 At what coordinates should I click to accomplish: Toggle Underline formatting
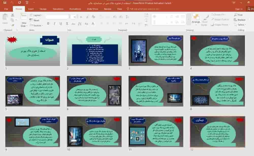point(61,24)
